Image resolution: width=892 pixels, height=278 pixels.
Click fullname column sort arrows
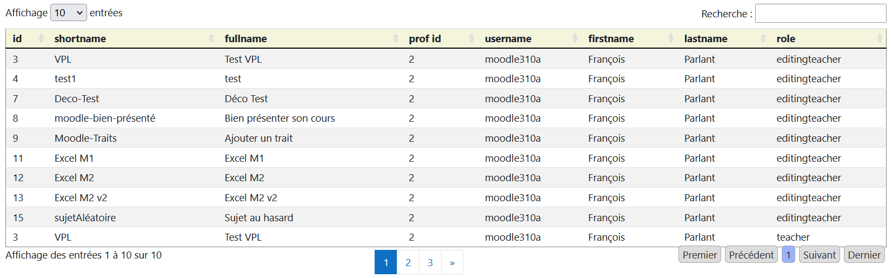pos(396,38)
